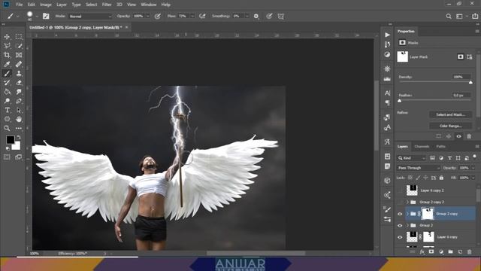Hide the Group 2 layer
The image size is (481, 271).
[x=400, y=226]
